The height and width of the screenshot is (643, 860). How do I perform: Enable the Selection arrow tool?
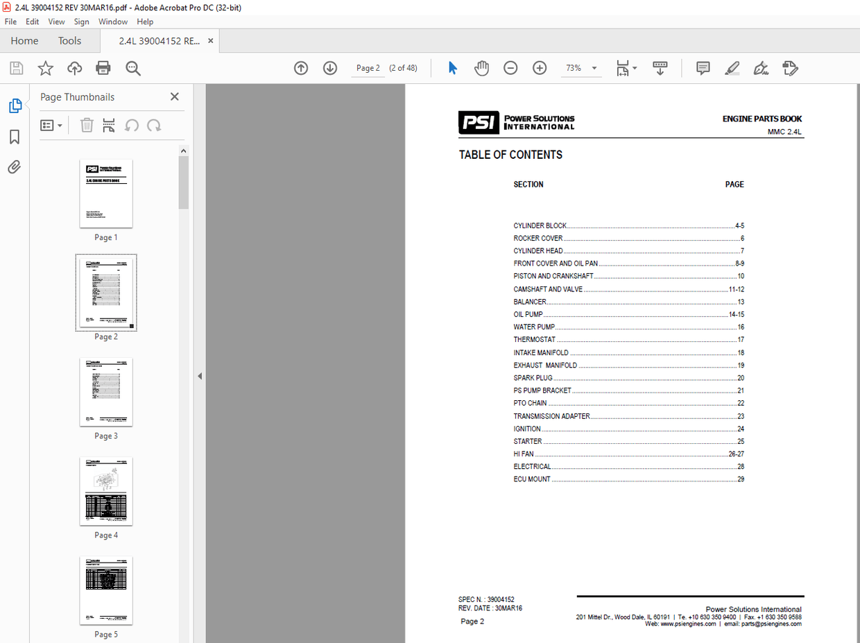[x=452, y=68]
